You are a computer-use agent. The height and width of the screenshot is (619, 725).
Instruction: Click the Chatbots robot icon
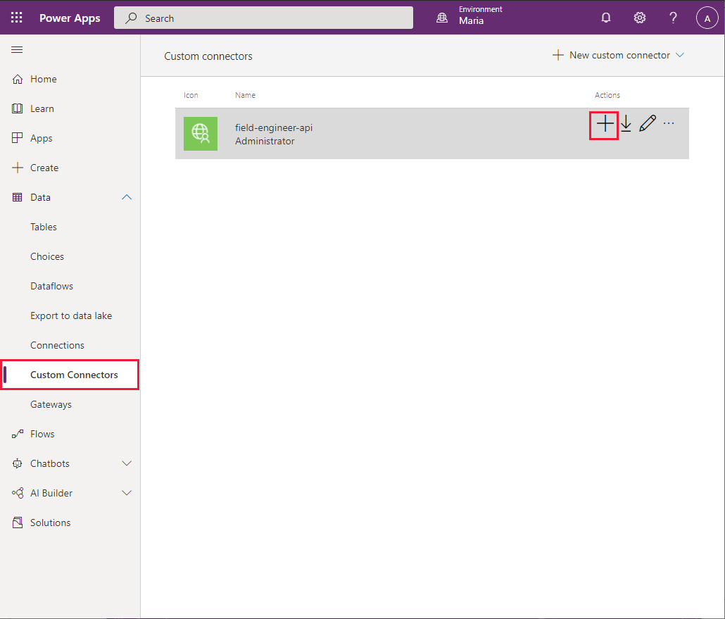tap(18, 463)
